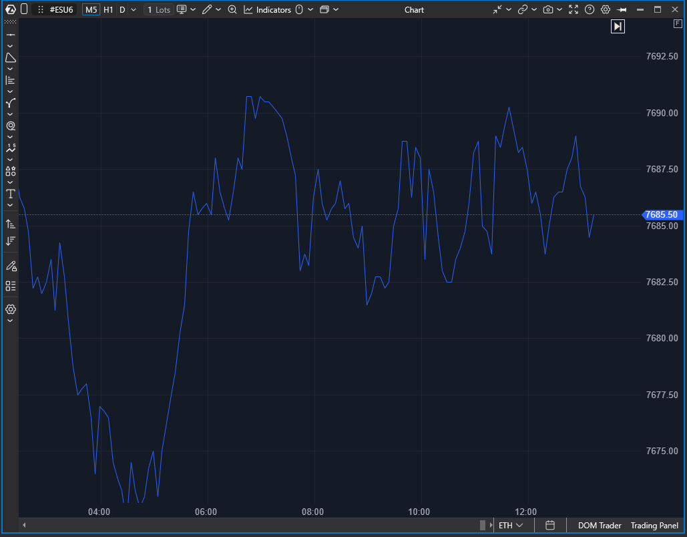Expand the monitor icon dropdown arrow
Image resolution: width=687 pixels, height=537 pixels.
click(x=193, y=9)
